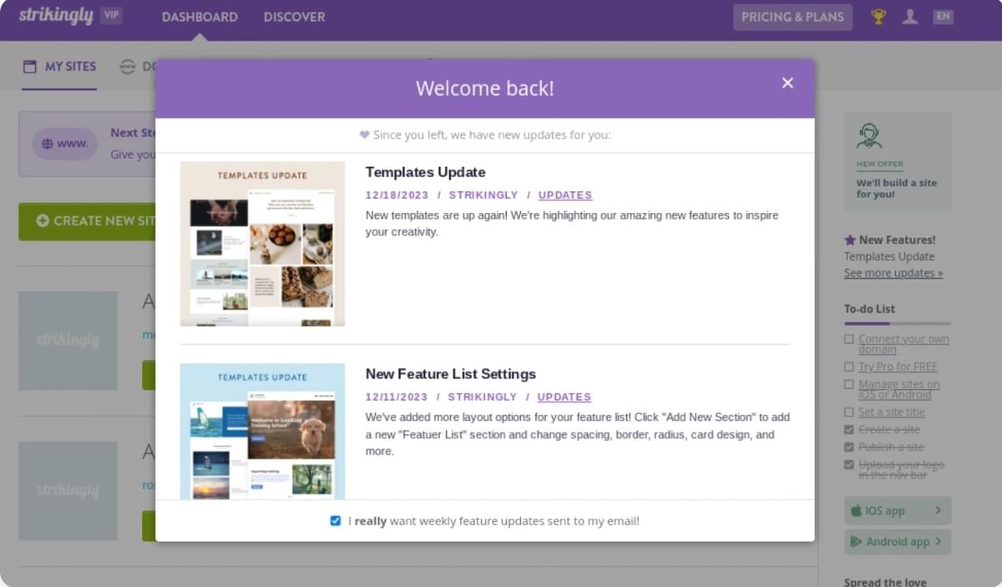Open the EN language selector
This screenshot has height=587, width=1002.
pos(943,17)
